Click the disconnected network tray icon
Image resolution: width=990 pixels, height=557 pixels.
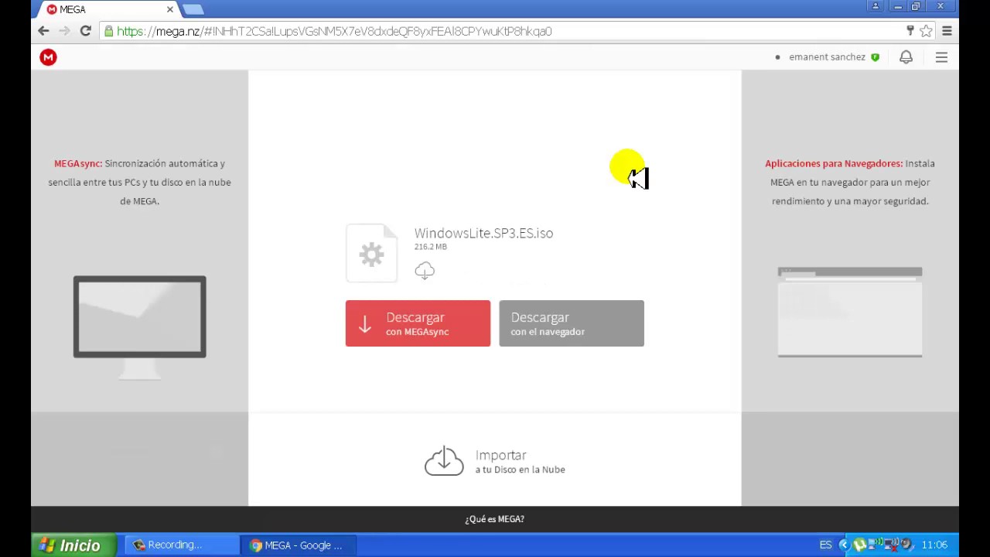tap(890, 545)
